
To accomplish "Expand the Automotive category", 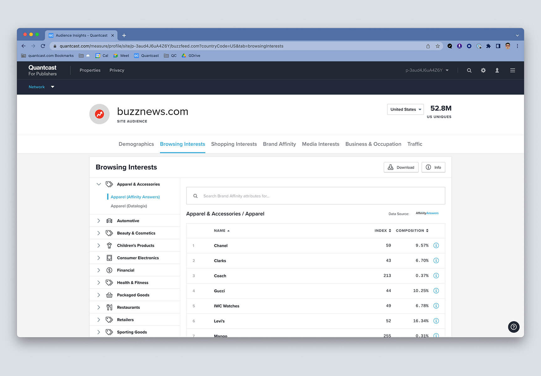I will pyautogui.click(x=99, y=221).
